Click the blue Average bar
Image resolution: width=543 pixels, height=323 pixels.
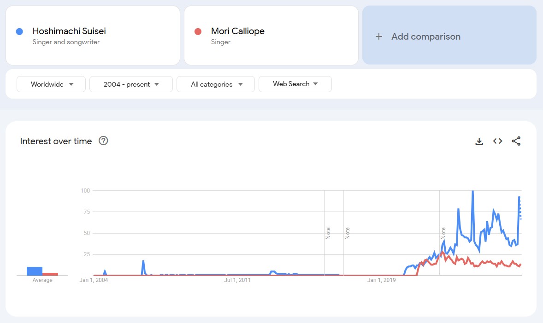35,271
